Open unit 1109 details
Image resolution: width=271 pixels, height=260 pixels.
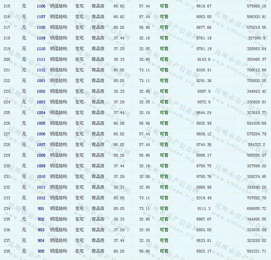(x=41, y=38)
